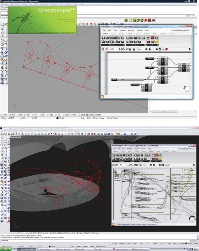Click the compass widget on upper Grasshopper canvas
The width and height of the screenshot is (199, 251).
pos(187,88)
